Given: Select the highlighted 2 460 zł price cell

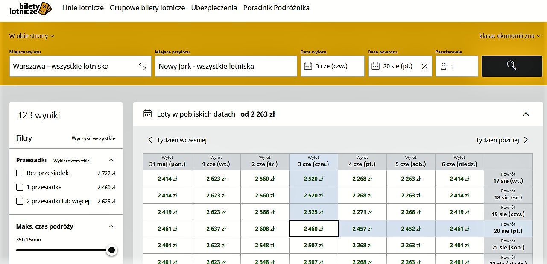Looking at the screenshot, I should [313, 229].
